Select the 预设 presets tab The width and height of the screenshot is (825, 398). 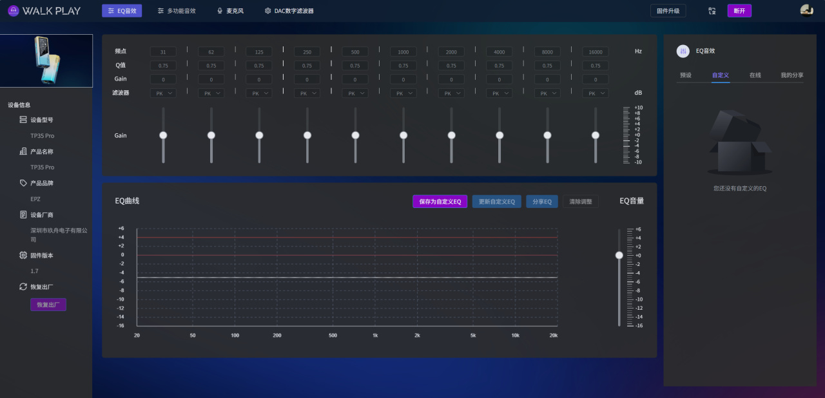(x=685, y=75)
